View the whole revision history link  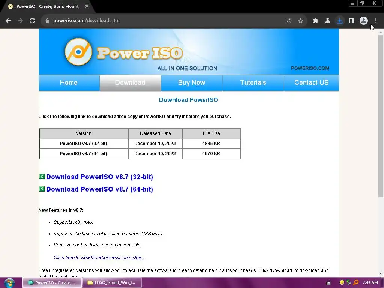tap(99, 257)
